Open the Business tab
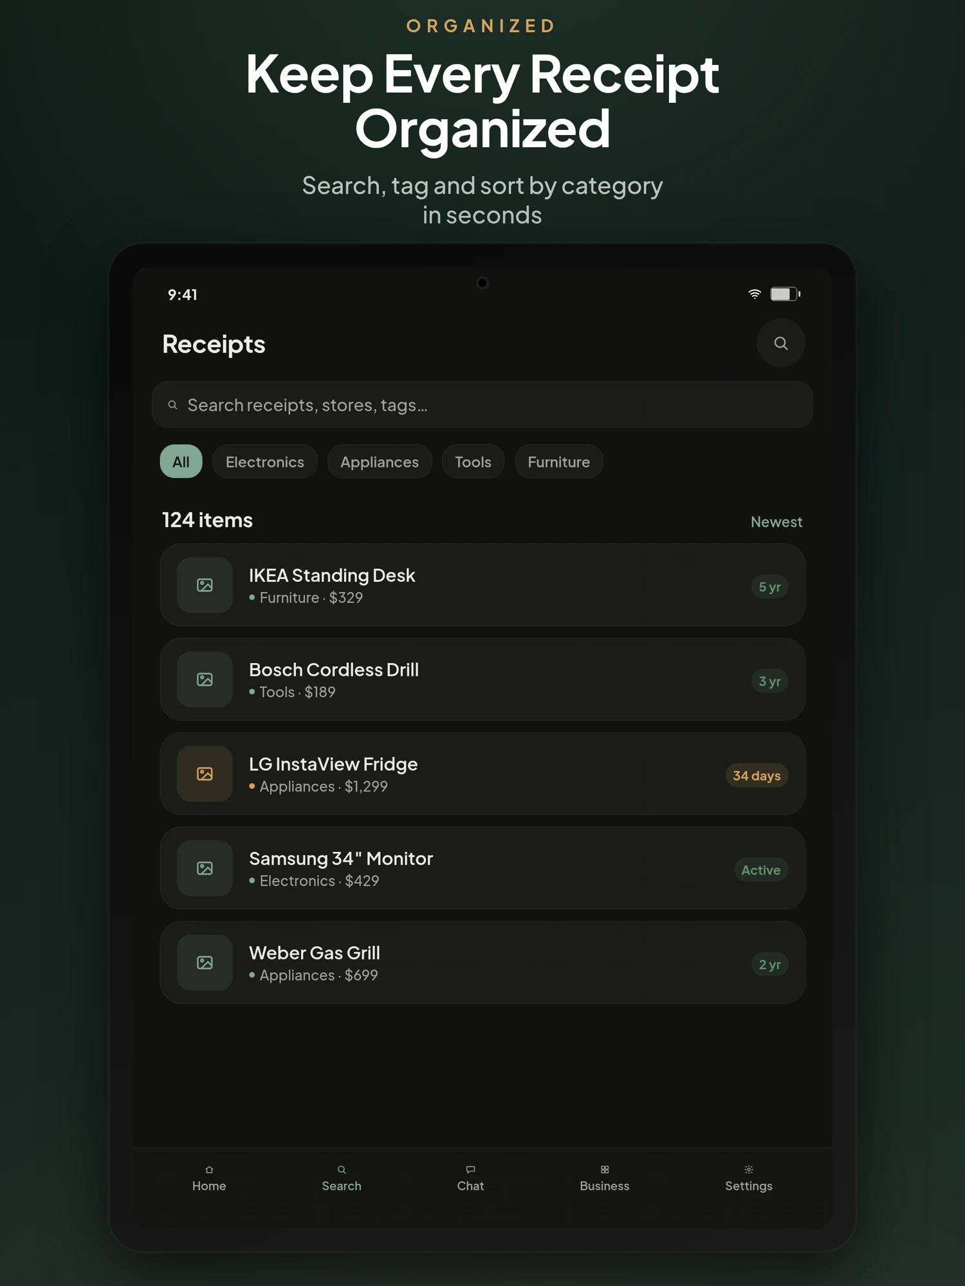 point(605,1178)
